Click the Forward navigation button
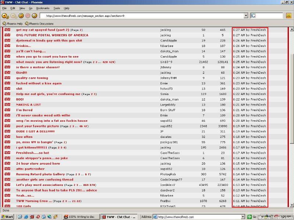The height and width of the screenshot is (220, 294). click(14, 16)
